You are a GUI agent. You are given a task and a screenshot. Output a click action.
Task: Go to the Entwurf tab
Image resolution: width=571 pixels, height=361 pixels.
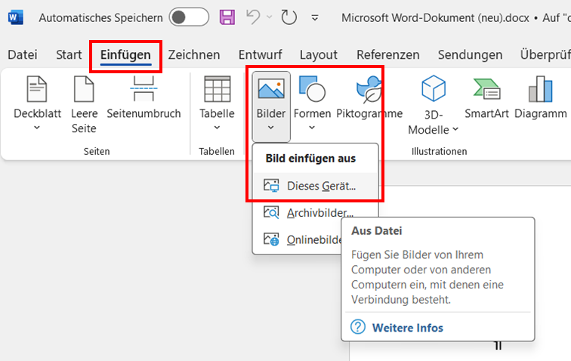[x=261, y=54]
